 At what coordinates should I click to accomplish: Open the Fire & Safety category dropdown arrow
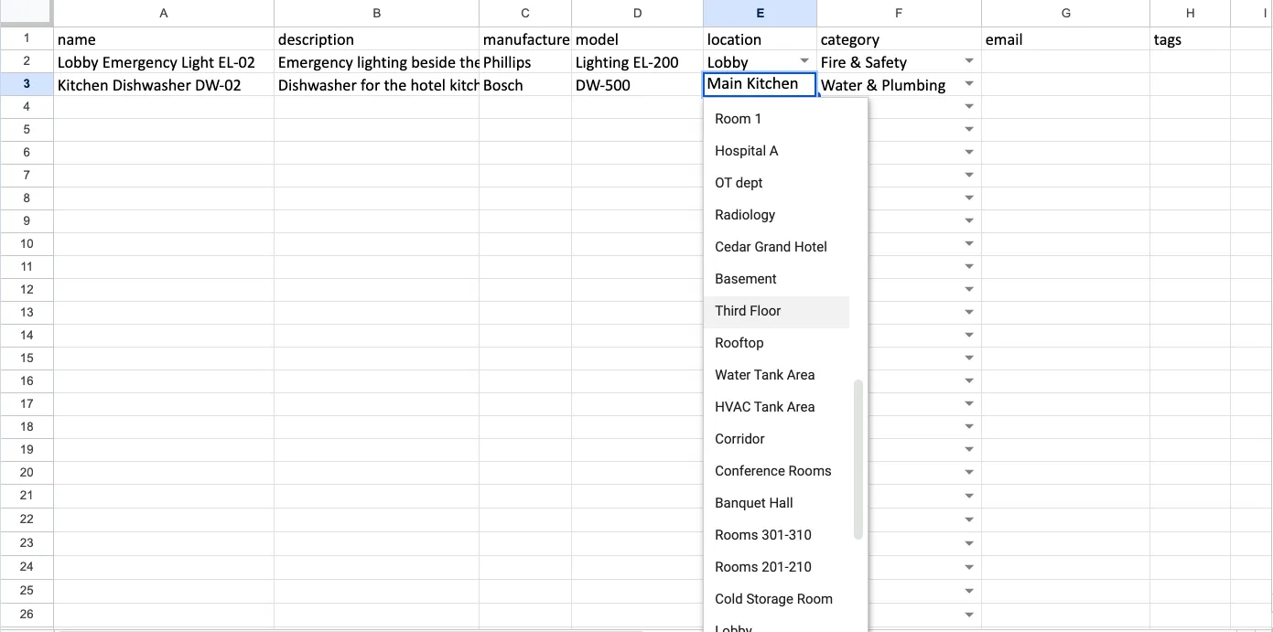point(969,61)
